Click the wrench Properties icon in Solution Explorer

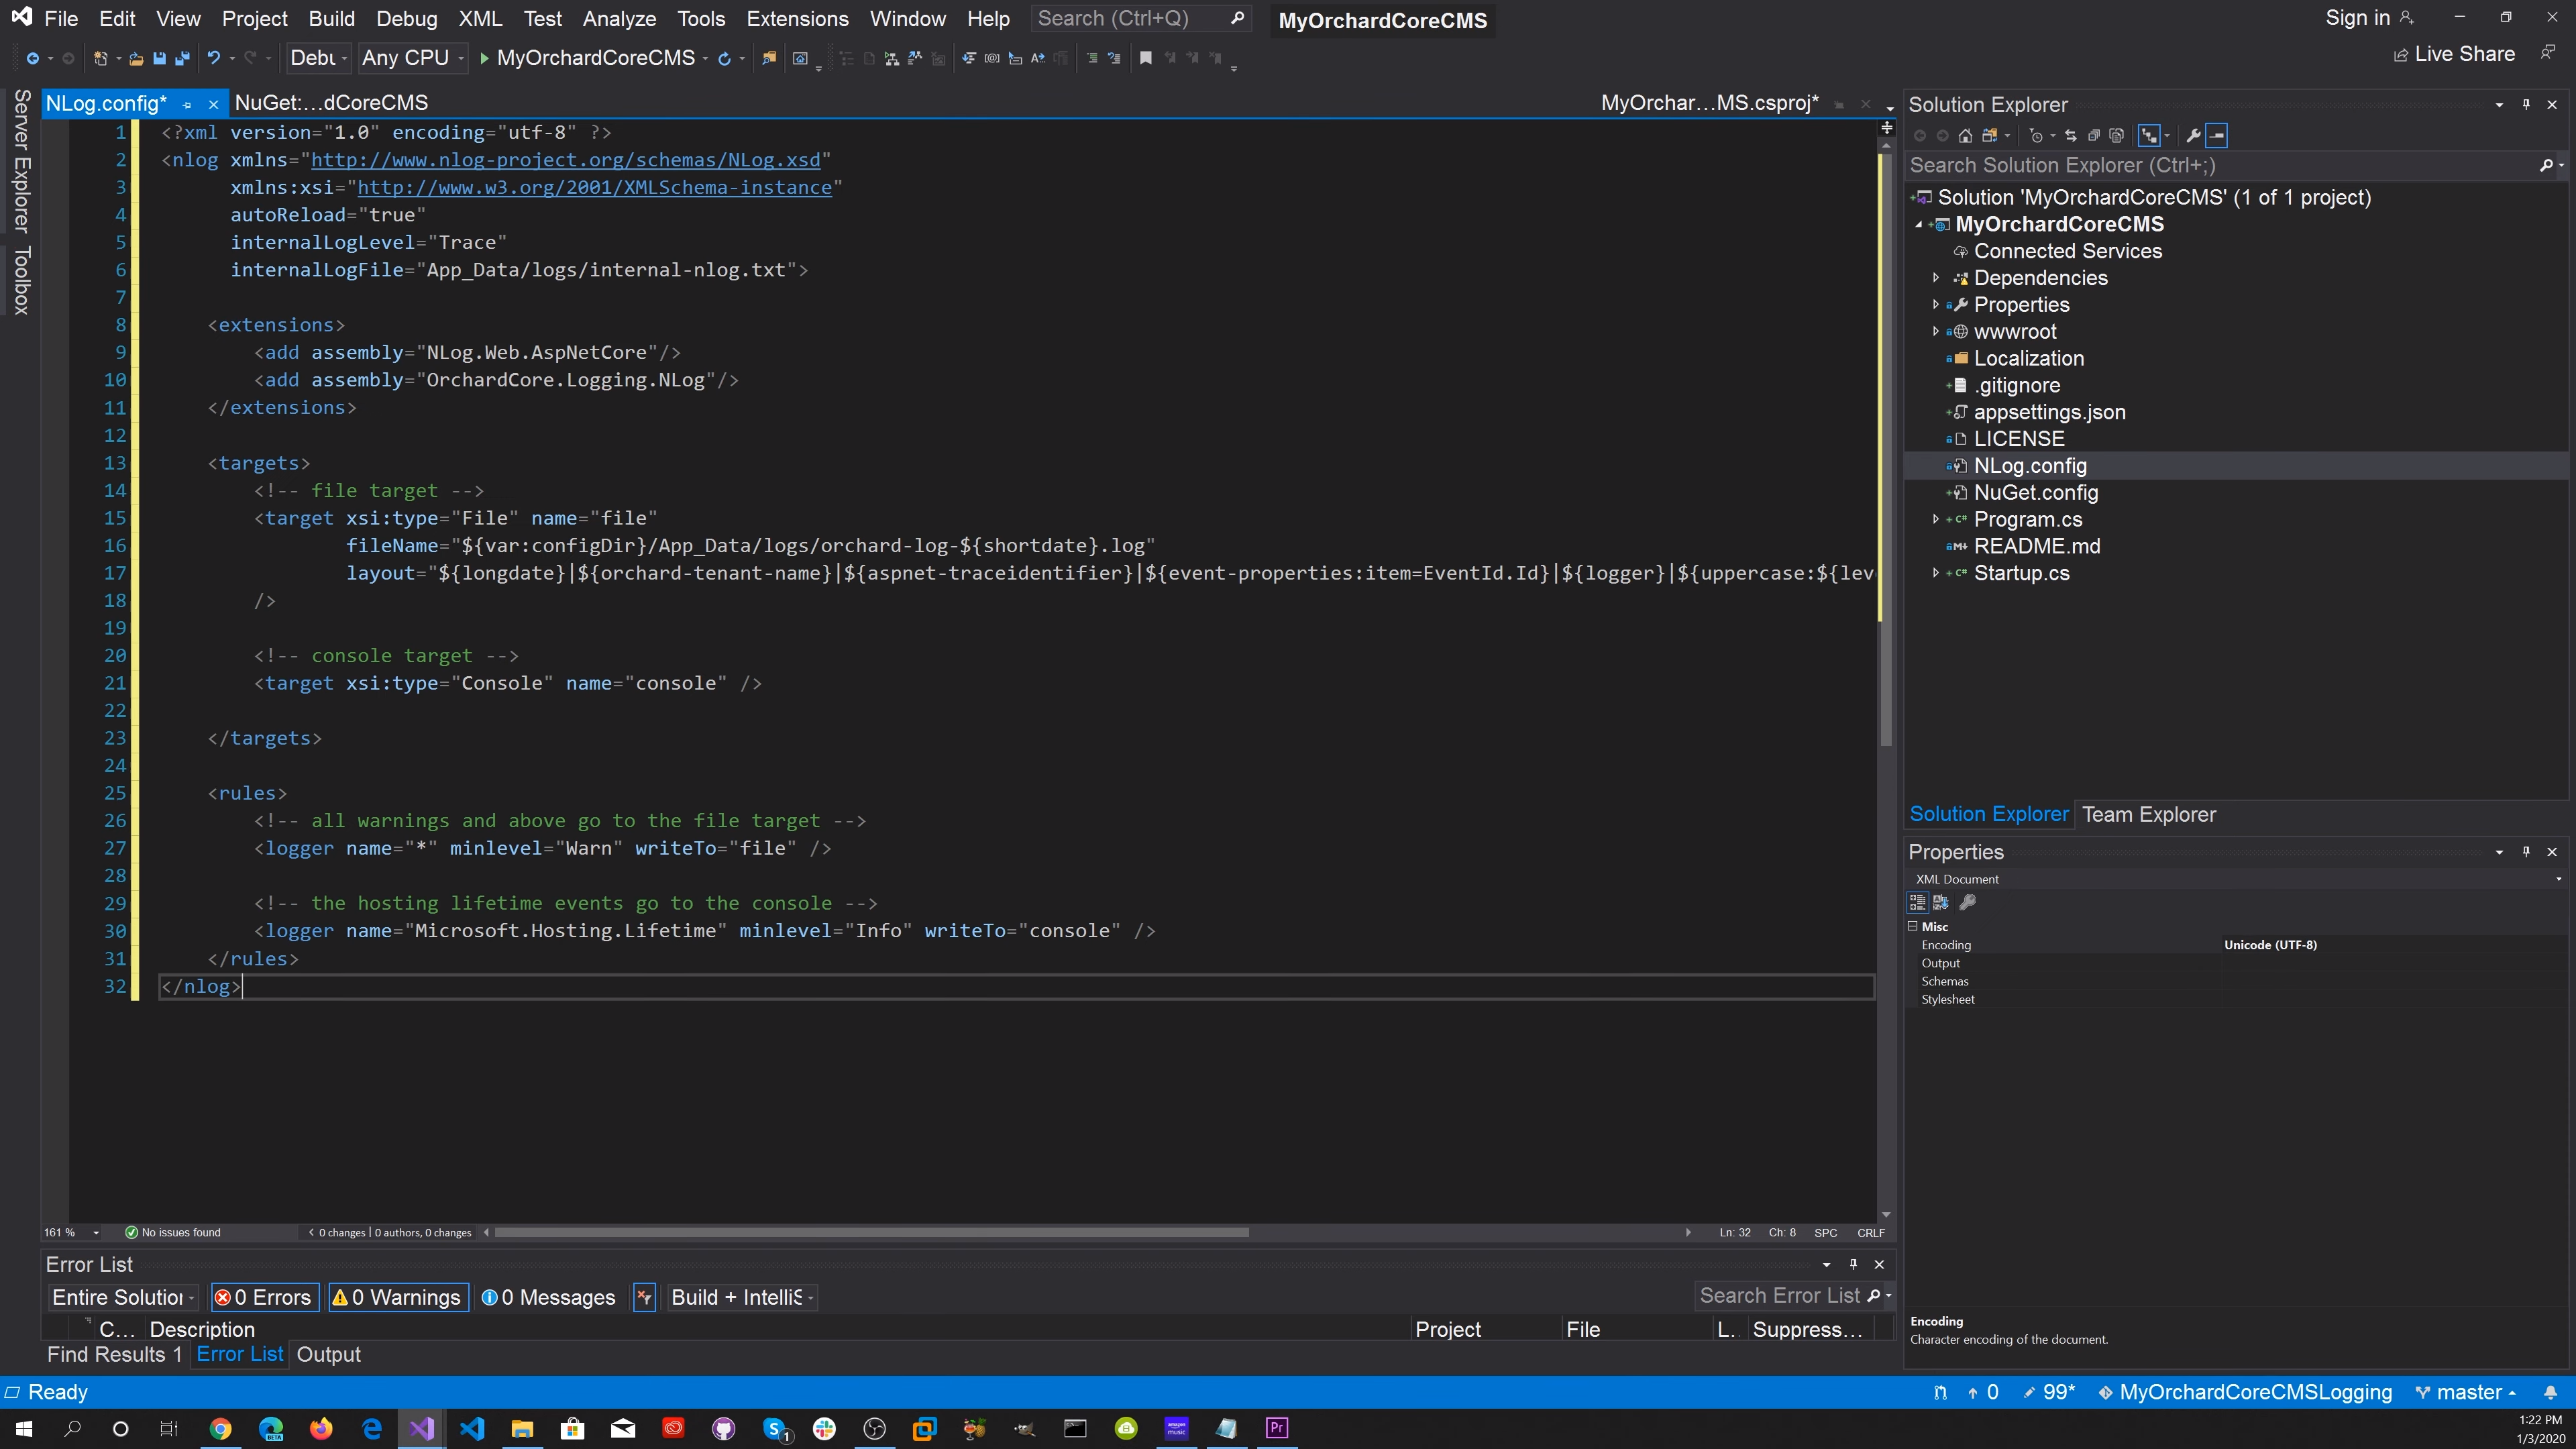2193,135
